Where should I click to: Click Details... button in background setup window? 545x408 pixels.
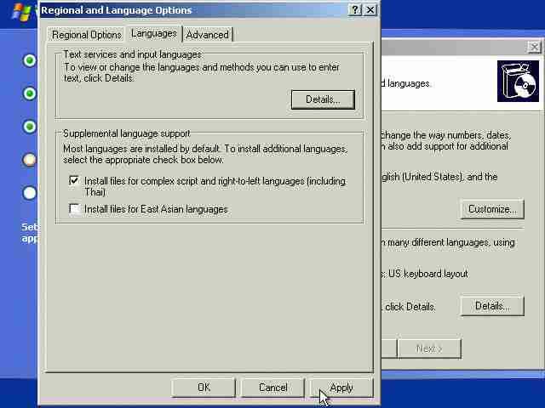click(492, 306)
